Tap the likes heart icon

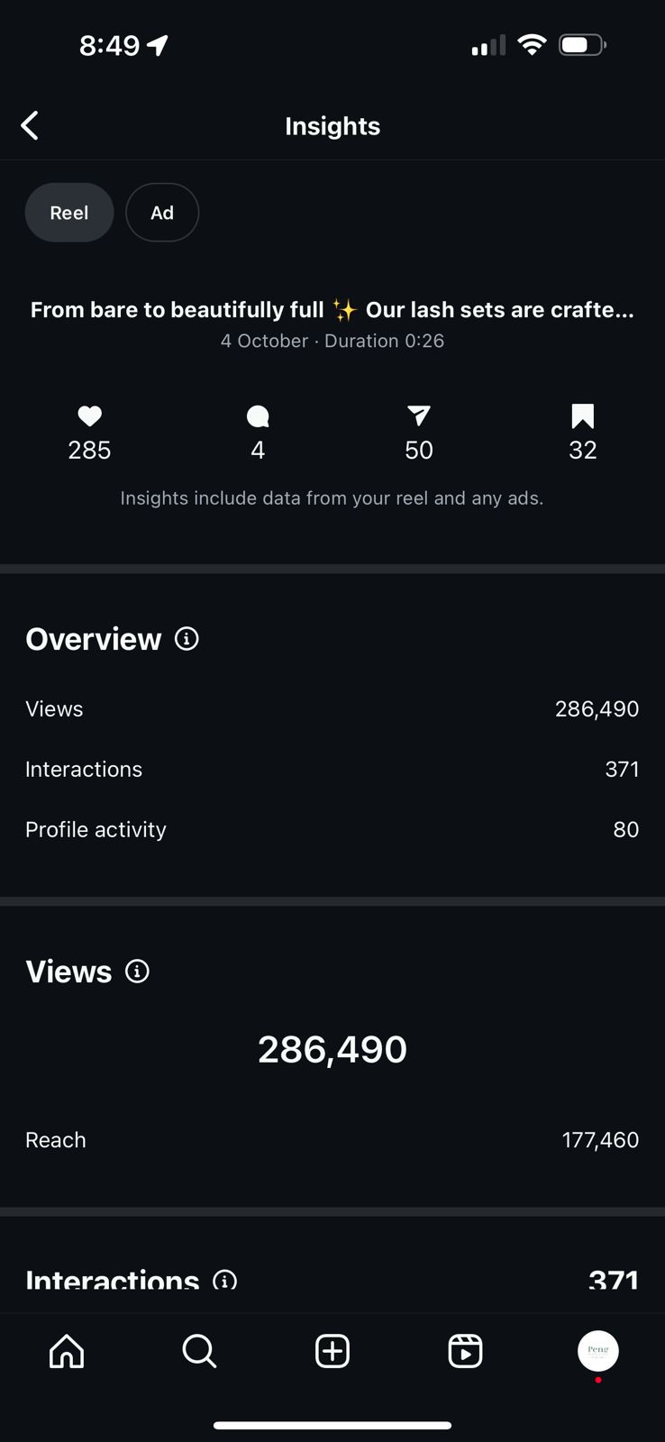coord(89,416)
